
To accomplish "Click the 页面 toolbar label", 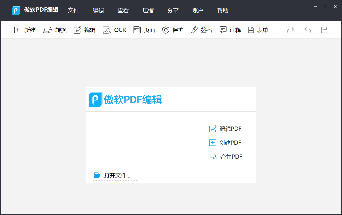I will coord(149,30).
